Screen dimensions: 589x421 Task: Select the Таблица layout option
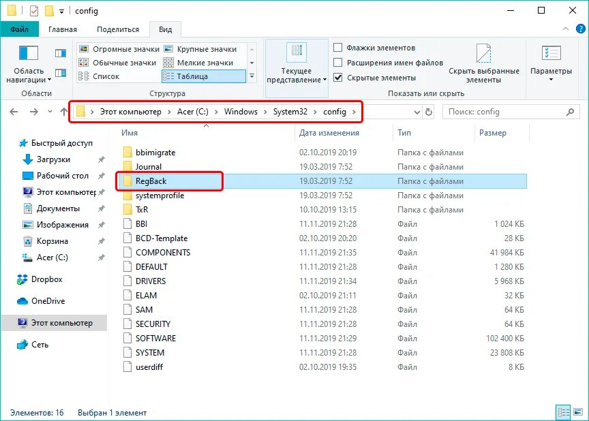204,76
